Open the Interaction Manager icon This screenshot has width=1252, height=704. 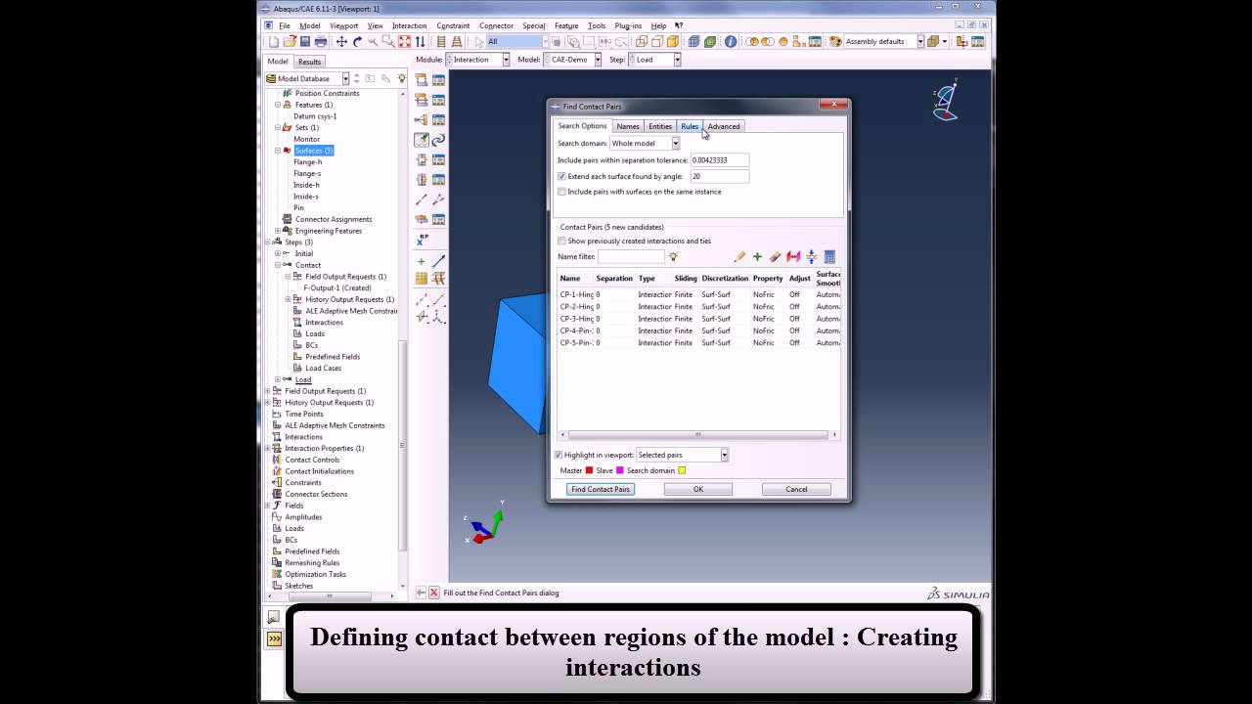coord(439,80)
